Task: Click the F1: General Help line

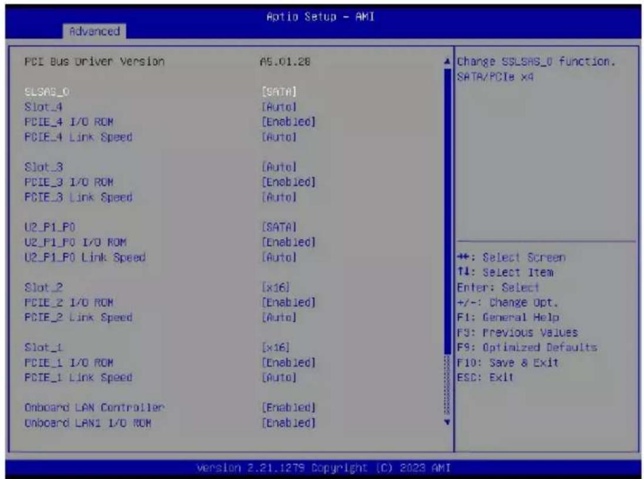Action: [508, 317]
